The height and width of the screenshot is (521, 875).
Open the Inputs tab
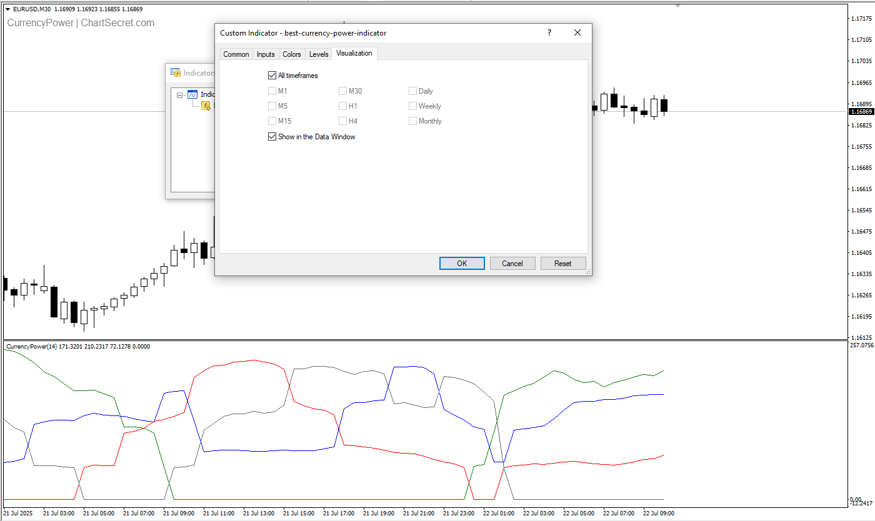pos(266,54)
